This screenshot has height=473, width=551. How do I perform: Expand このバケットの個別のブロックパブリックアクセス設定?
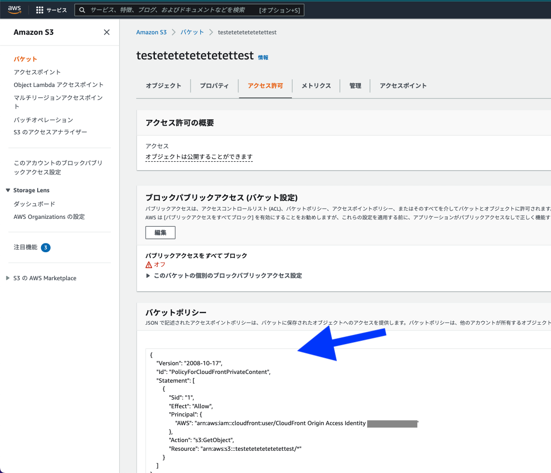[148, 275]
